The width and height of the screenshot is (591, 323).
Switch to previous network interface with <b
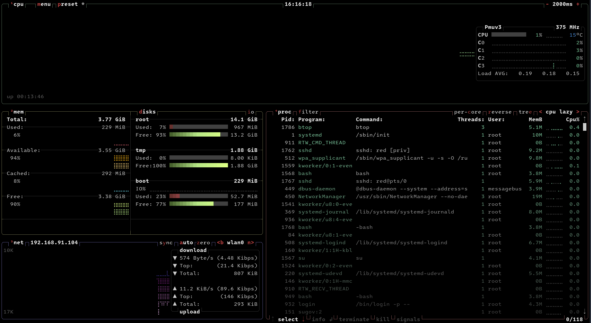(220, 243)
